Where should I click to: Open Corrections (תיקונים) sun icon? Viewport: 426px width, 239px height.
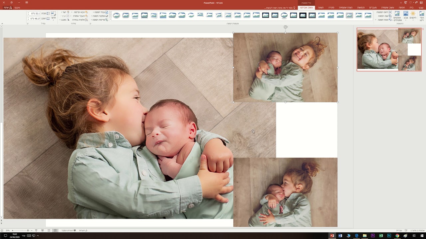413,15
